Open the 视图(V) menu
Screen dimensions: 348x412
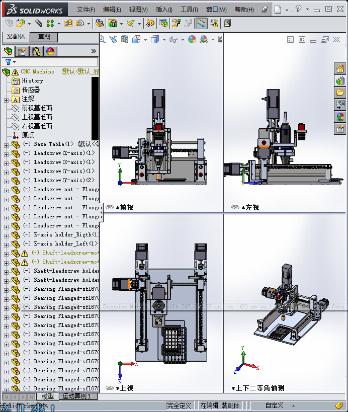[138, 10]
